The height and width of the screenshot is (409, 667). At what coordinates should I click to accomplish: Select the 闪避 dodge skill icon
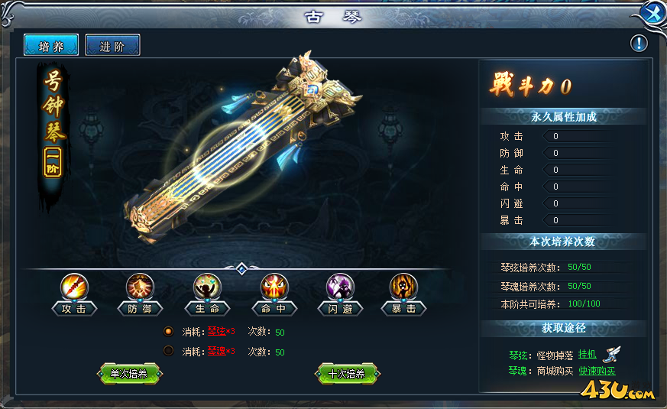pos(340,287)
